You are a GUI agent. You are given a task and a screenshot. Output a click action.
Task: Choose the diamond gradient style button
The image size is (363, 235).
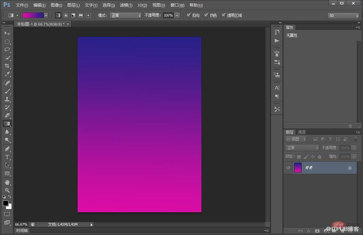(x=88, y=15)
